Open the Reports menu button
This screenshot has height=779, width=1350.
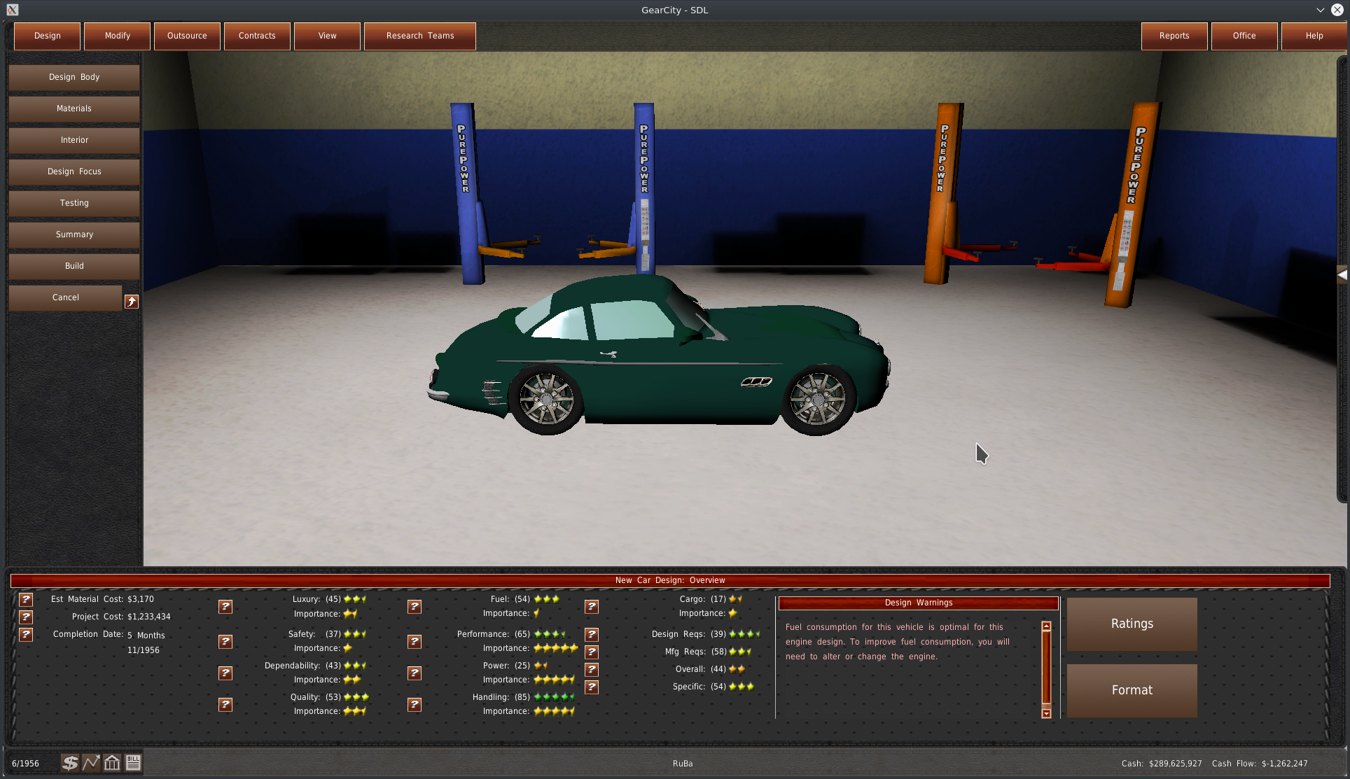[x=1174, y=36]
